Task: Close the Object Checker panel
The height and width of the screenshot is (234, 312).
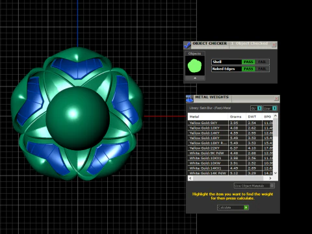Action: click(x=274, y=45)
